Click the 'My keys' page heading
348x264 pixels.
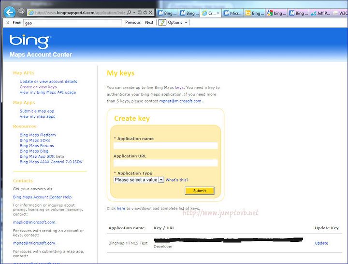point(121,73)
